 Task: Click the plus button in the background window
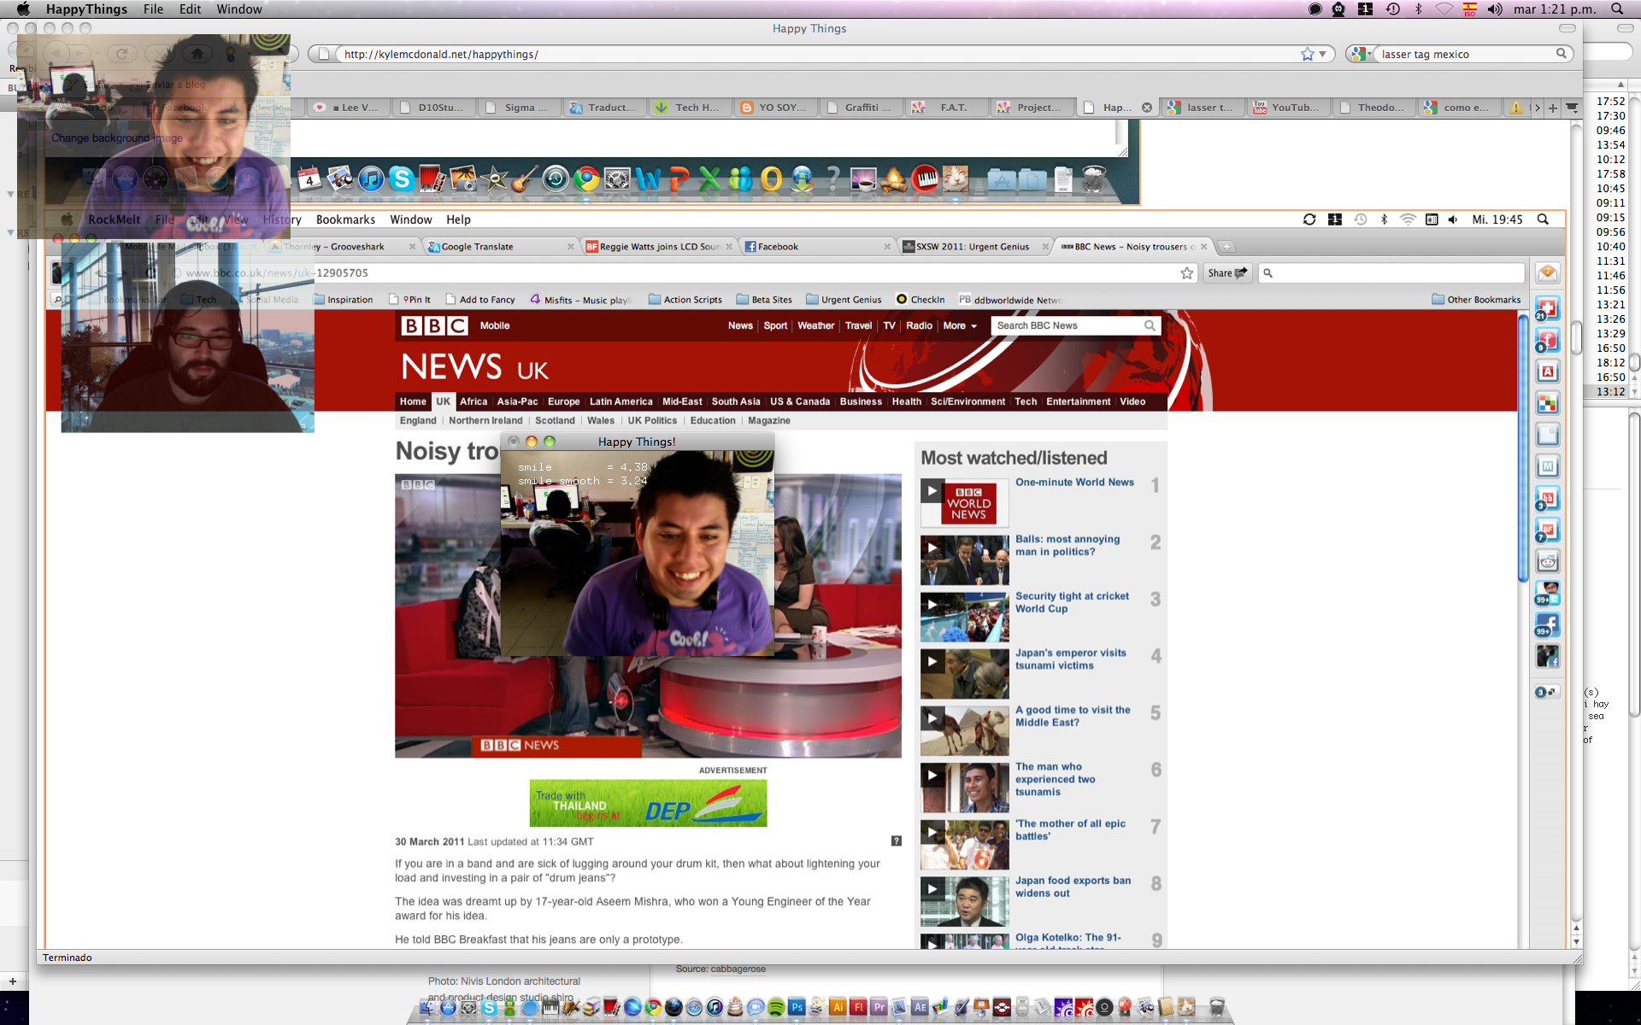(13, 981)
